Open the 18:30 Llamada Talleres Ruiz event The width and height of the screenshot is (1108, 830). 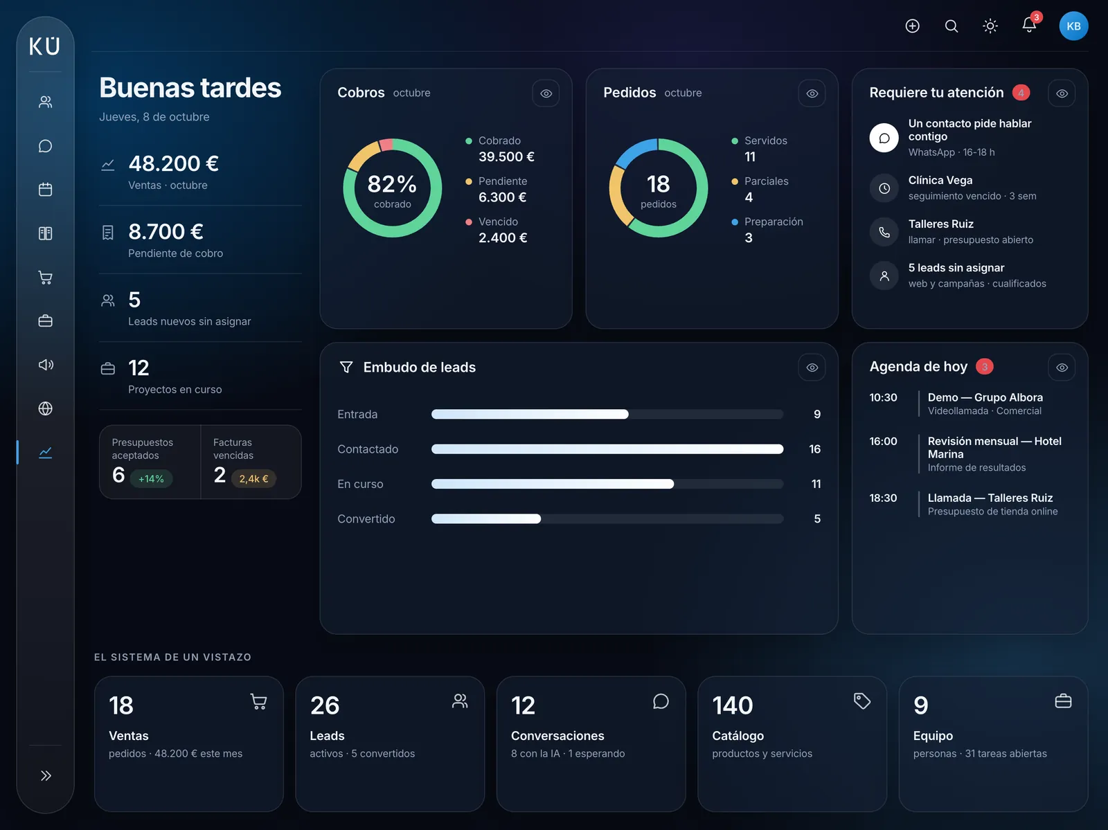[969, 505]
